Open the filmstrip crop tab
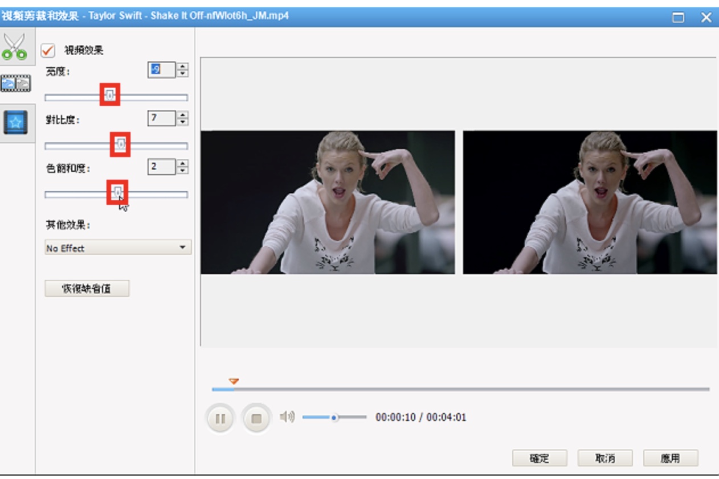The height and width of the screenshot is (479, 719). pos(15,84)
